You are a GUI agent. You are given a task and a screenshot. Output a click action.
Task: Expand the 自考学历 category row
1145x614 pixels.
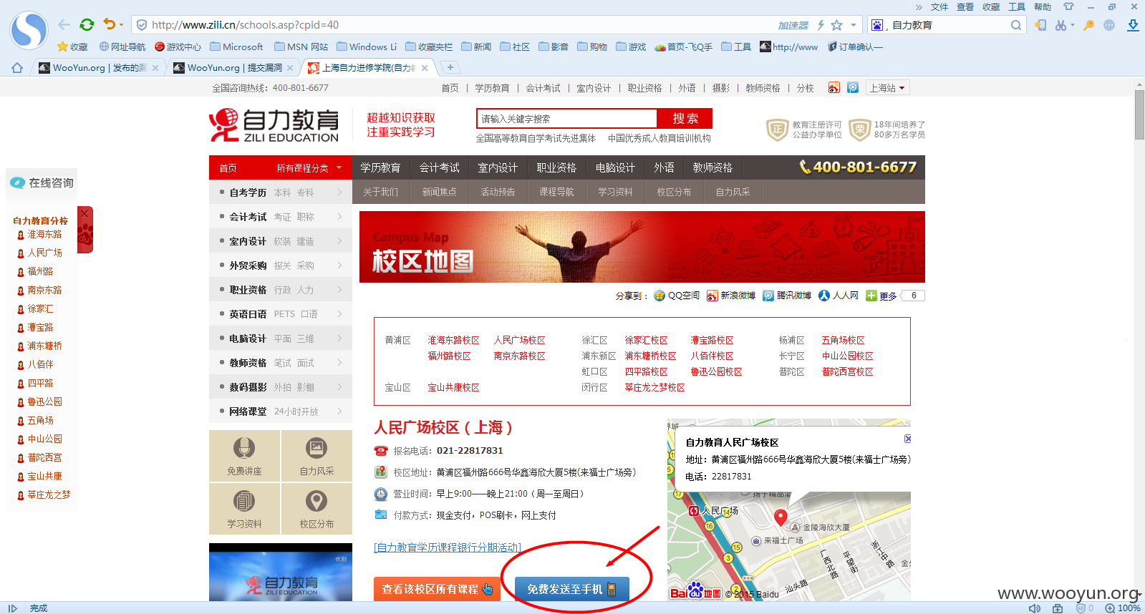pos(281,193)
